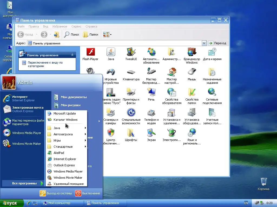This screenshot has width=277, height=207.
Task: Open Электропитание applet icon
Action: [x=172, y=135]
